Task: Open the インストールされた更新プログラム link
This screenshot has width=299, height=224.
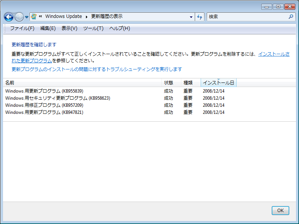Action: pos(274,54)
